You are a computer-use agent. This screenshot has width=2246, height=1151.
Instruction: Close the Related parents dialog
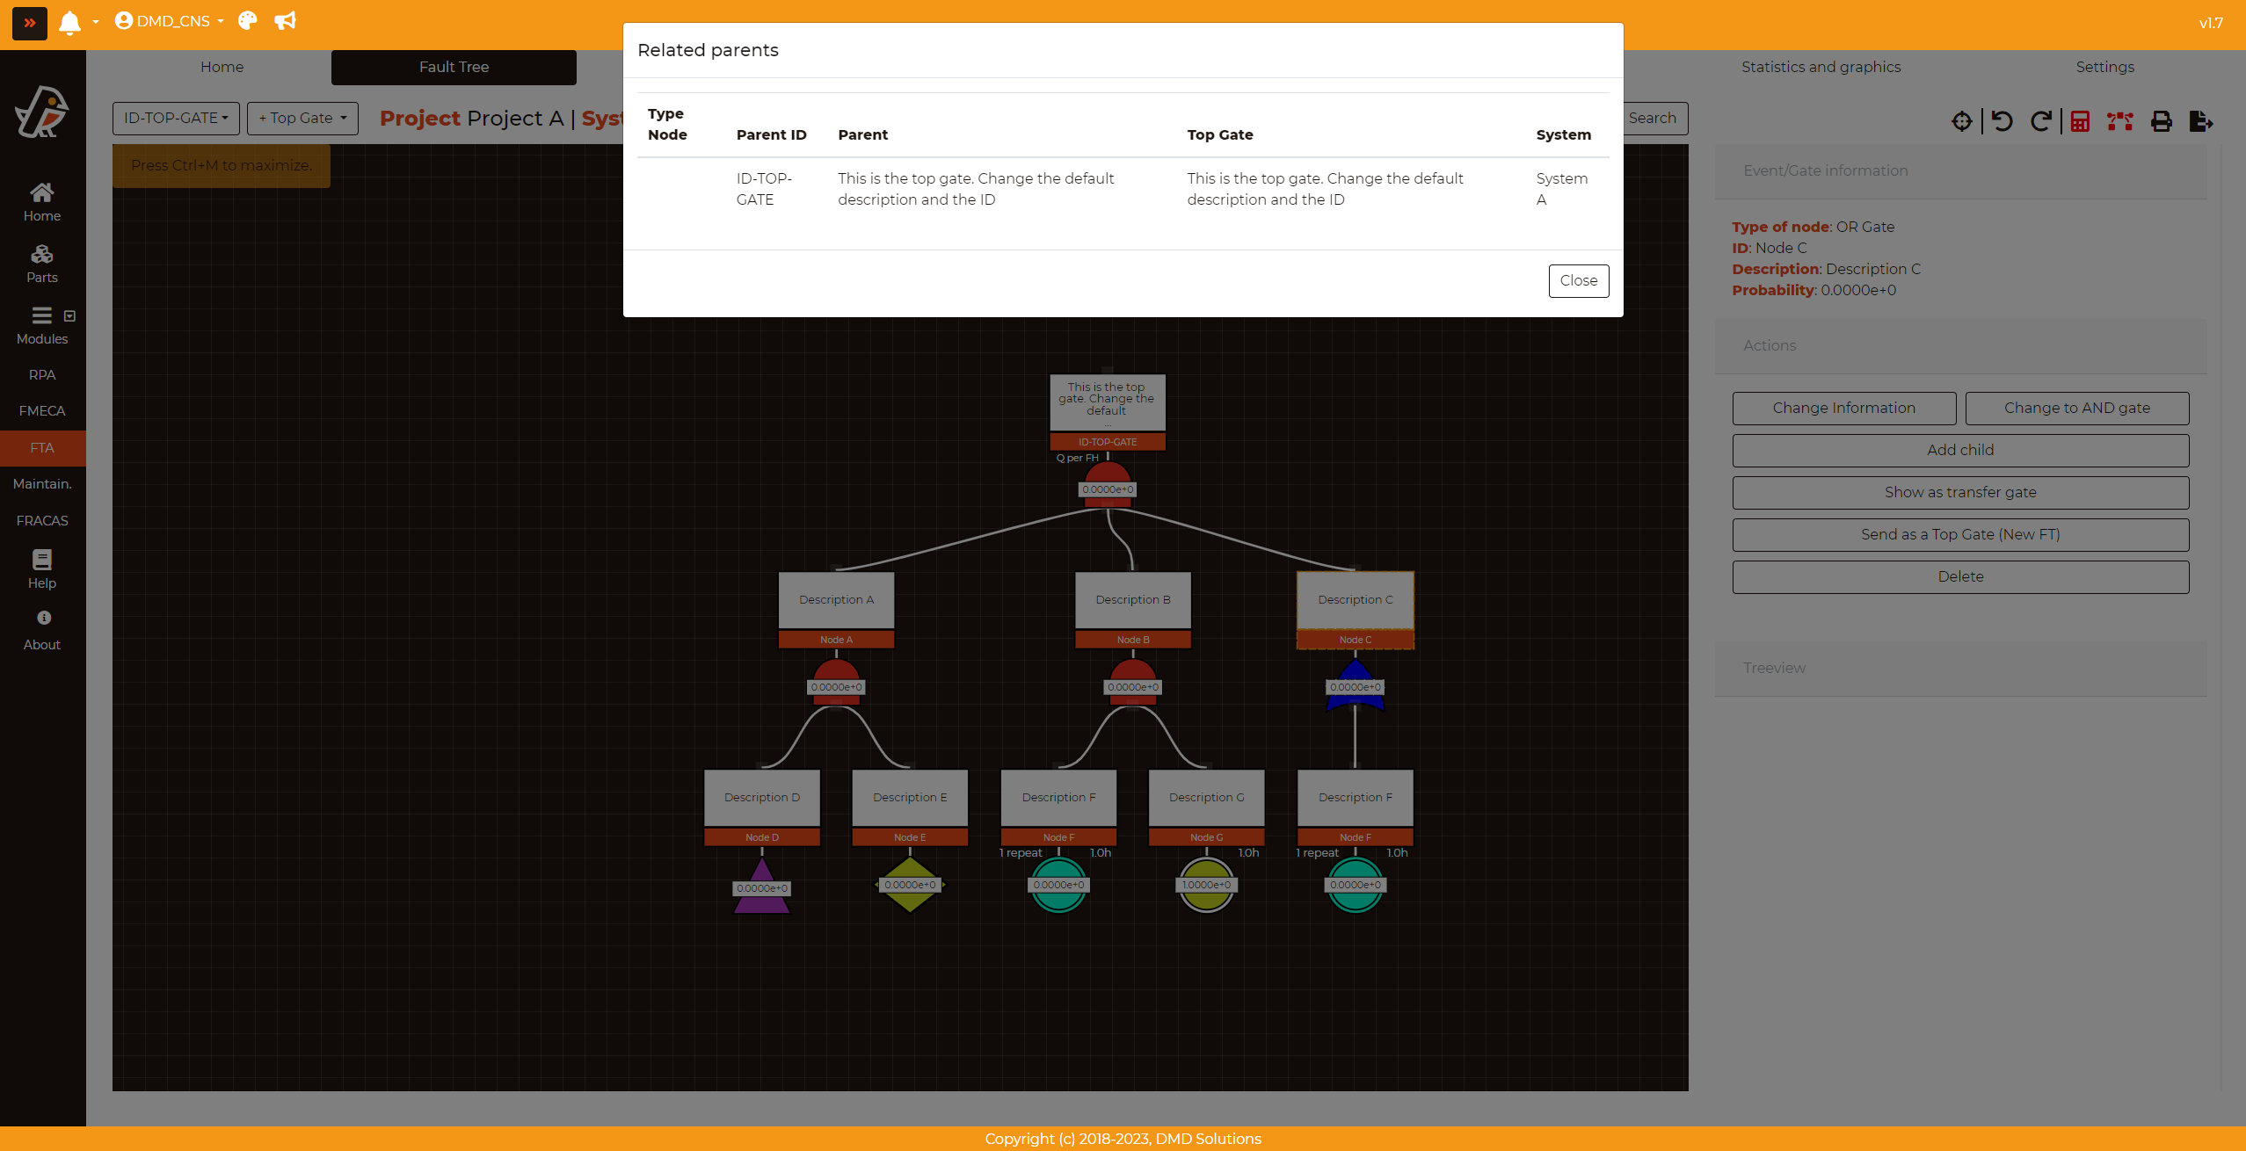[x=1578, y=280]
